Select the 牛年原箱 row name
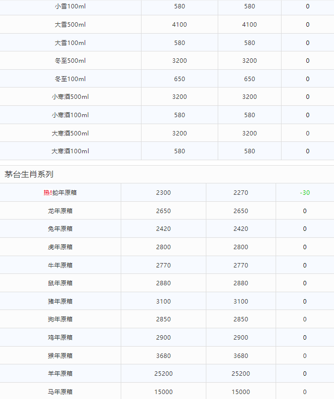The image size is (334, 399). pos(60,266)
